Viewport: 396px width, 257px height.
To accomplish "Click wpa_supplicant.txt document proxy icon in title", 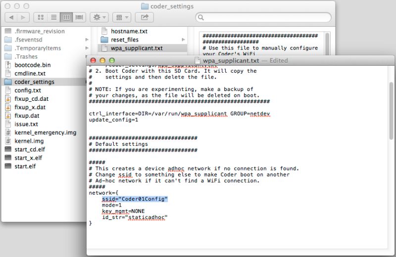I will tap(198, 61).
